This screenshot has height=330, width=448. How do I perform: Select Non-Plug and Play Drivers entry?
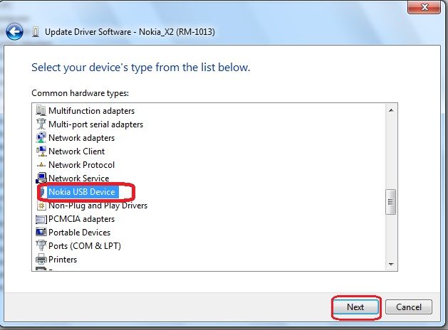(x=98, y=206)
